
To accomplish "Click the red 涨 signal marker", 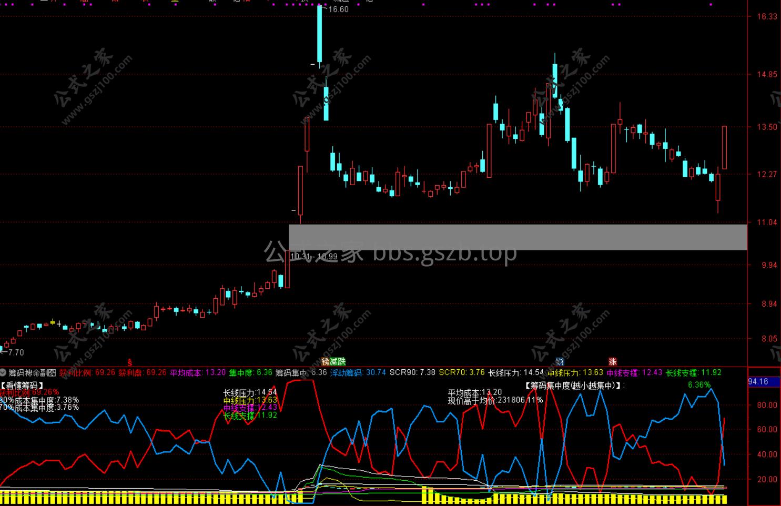I will tap(612, 362).
